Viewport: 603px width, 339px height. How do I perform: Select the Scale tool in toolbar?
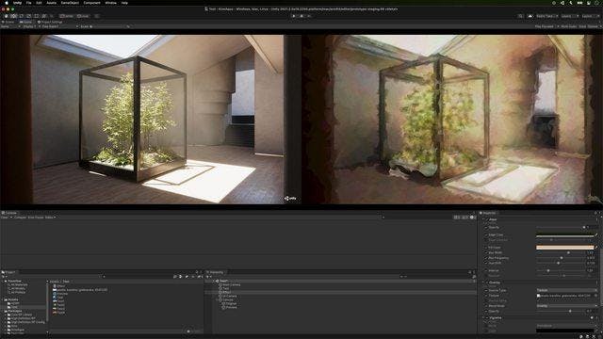[28, 16]
